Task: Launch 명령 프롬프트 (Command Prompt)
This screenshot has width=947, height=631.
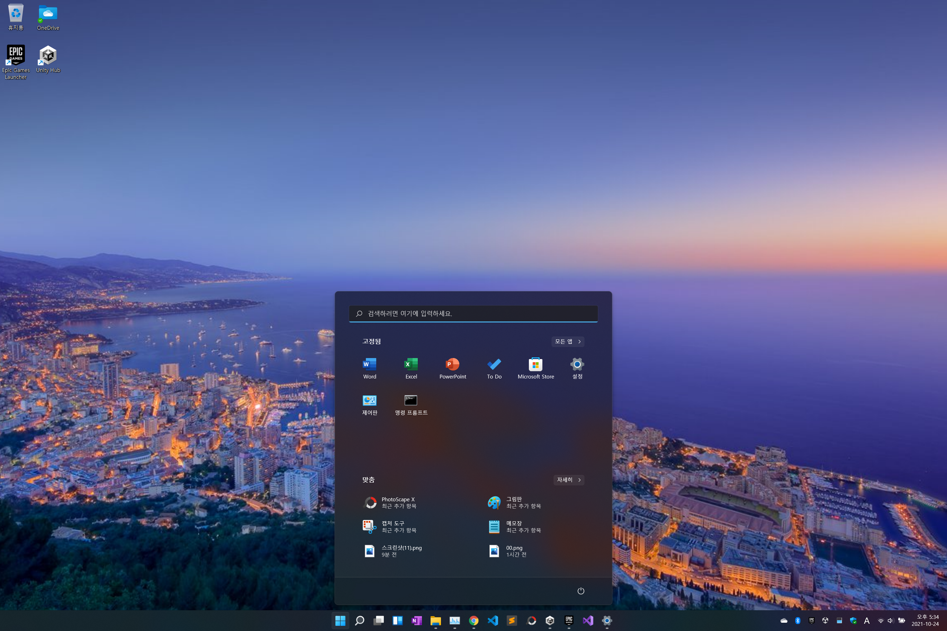Action: click(x=411, y=404)
